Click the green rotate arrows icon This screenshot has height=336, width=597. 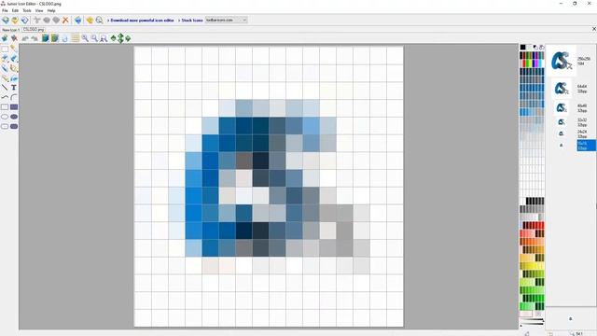(x=128, y=38)
